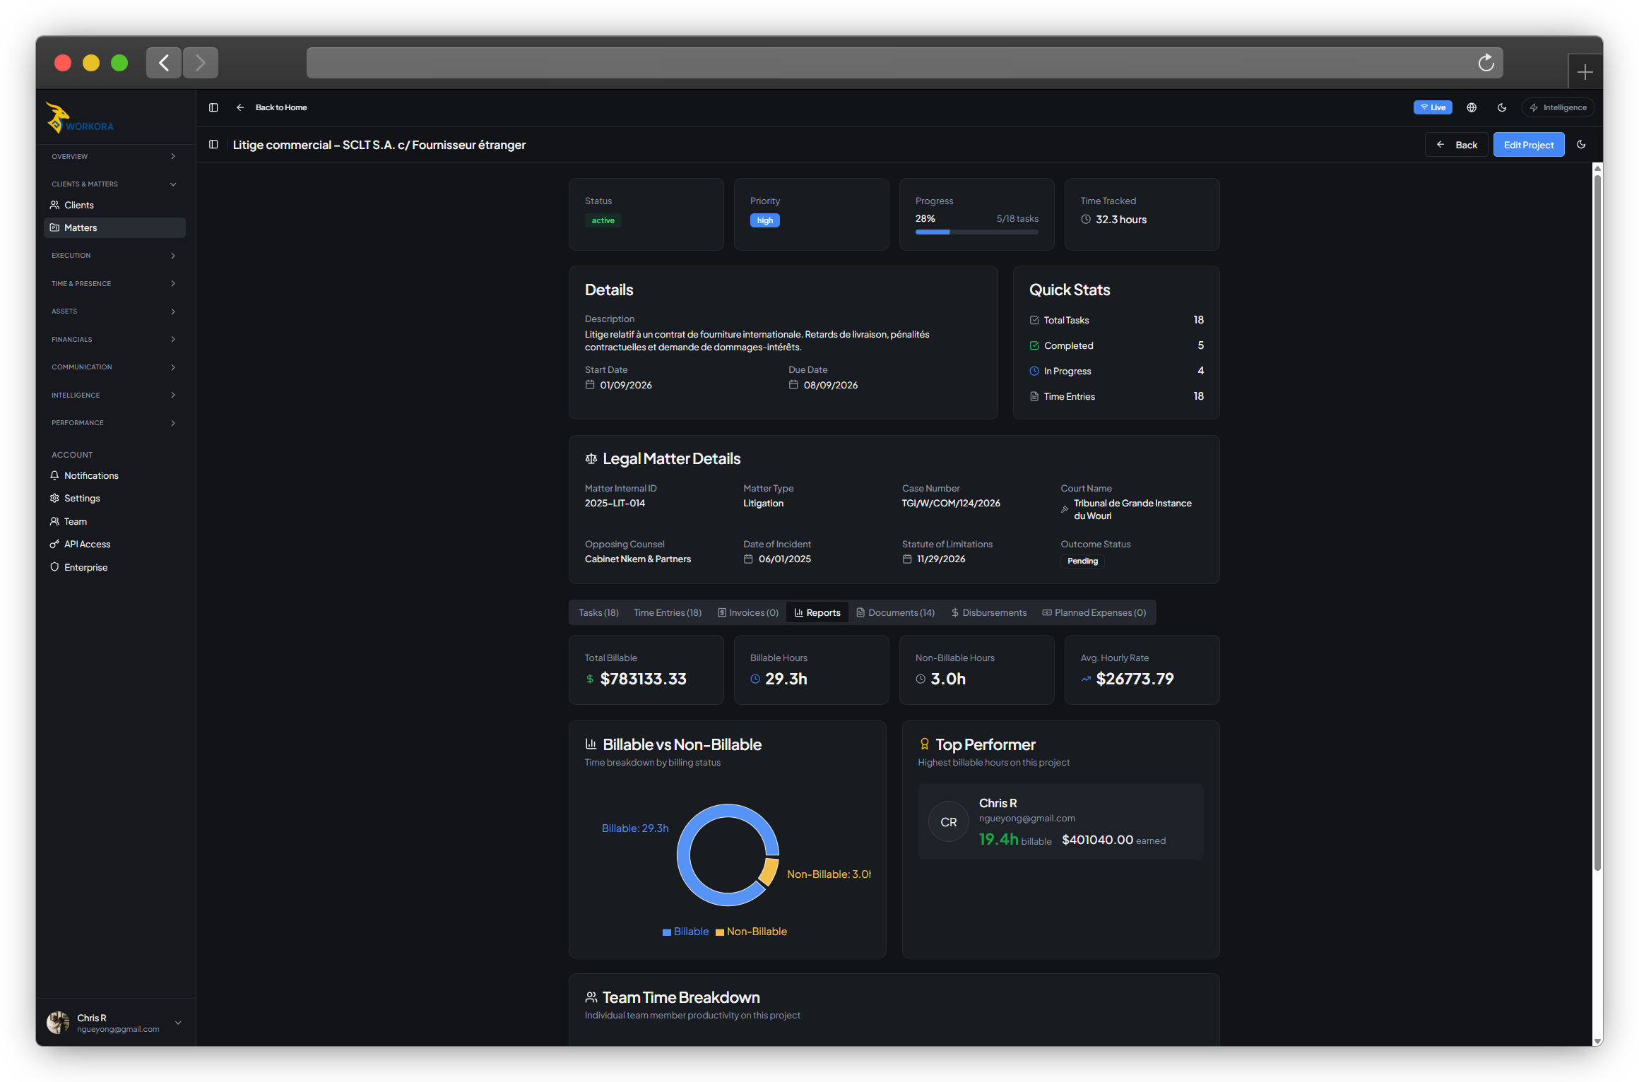Click the Back to Home link

coord(280,107)
